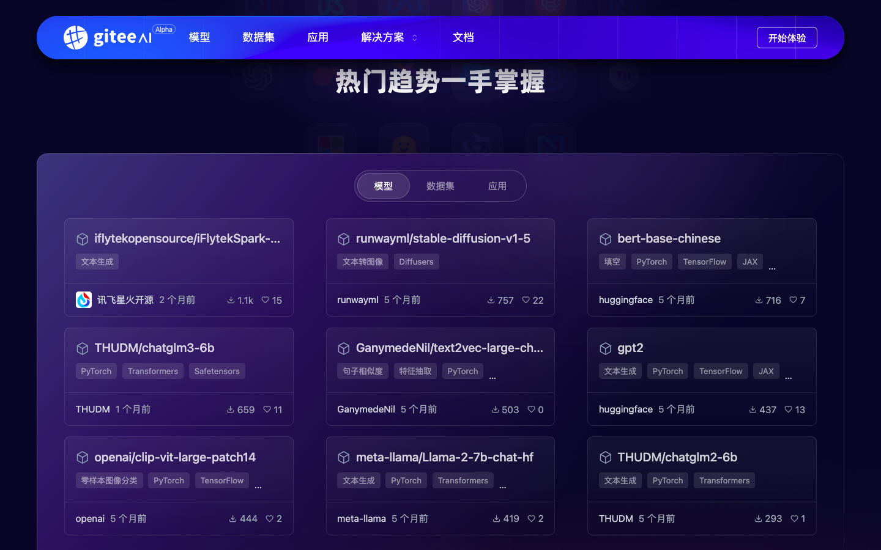The image size is (881, 550).
Task: Click cube icon beside stable-diffusion-v1-5
Action: pyautogui.click(x=344, y=239)
